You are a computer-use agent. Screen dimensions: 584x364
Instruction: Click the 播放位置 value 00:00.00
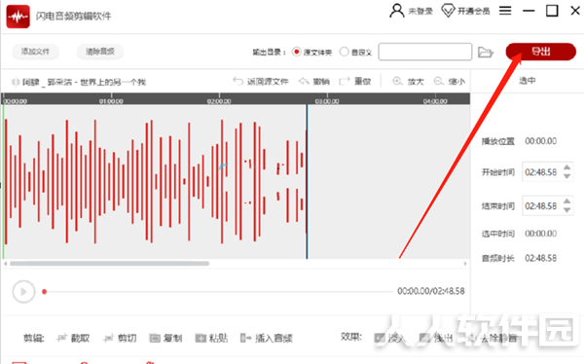coord(541,141)
